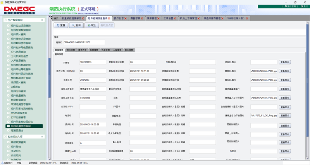
Task: Click the 组件ID input field
Action: coord(84,42)
